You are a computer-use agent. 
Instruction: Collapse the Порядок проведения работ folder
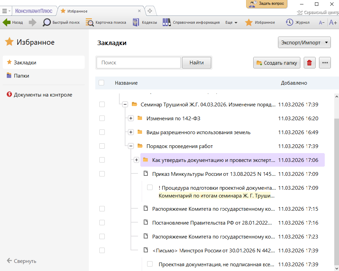coord(131,146)
